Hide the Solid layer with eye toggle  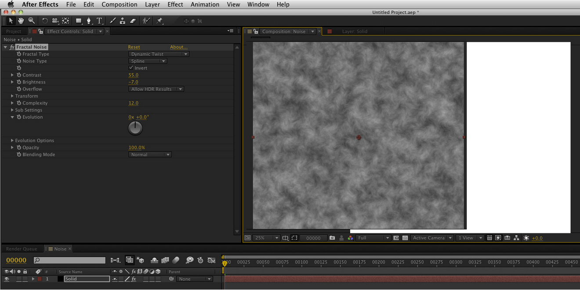[7, 279]
